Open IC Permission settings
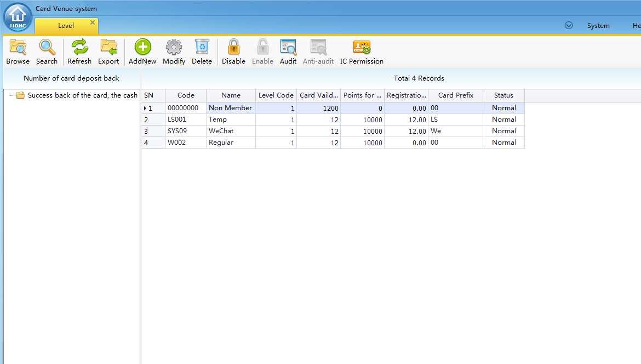641x364 pixels. 362,52
